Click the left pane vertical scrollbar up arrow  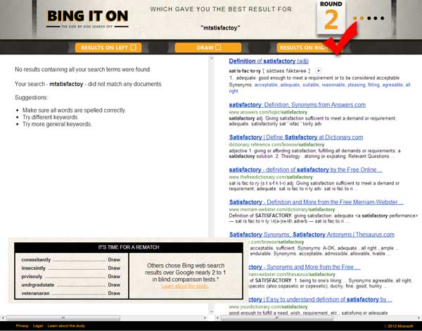(211, 58)
